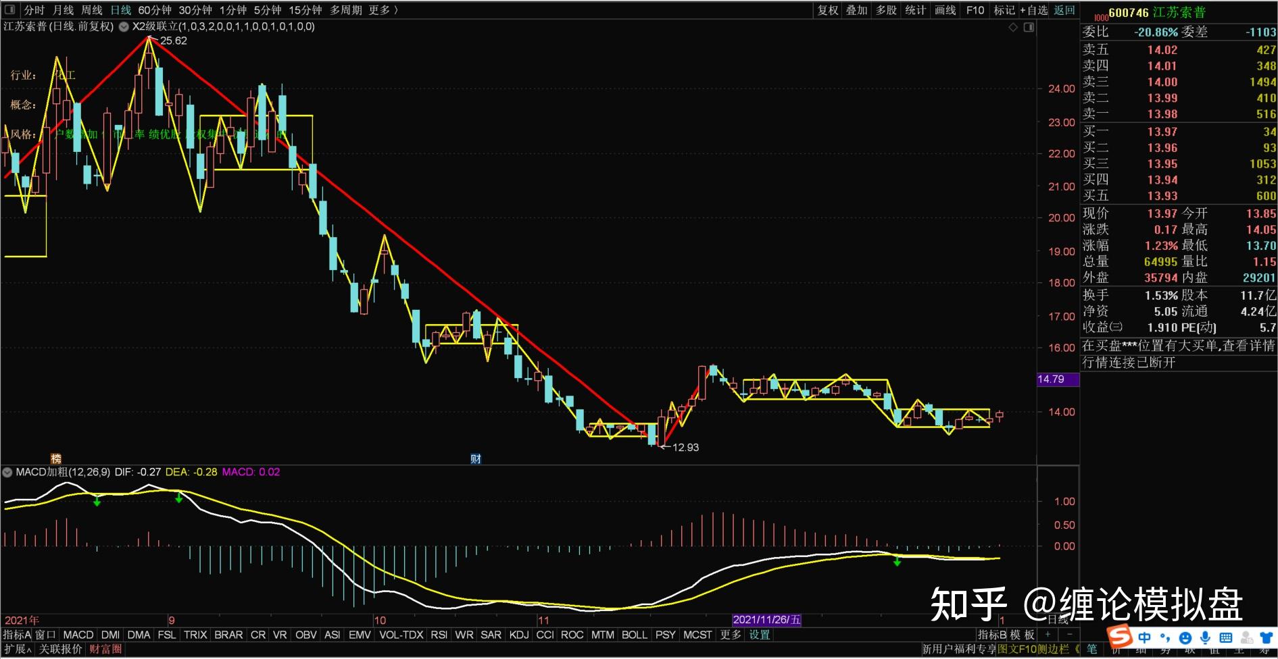1278x659 pixels.
Task: Switch to 60分钟 chart period
Action: point(155,10)
